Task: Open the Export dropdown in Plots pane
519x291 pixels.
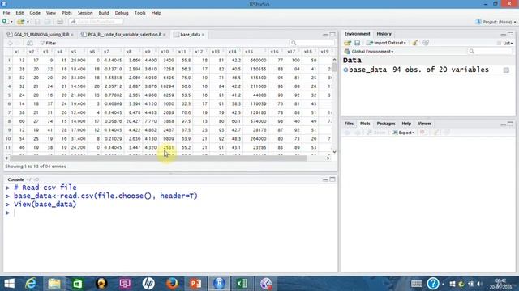Action: [x=403, y=133]
